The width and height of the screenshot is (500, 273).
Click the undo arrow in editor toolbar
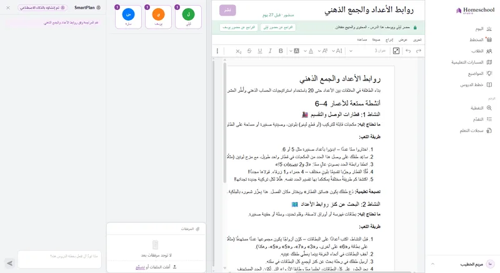coord(408,51)
